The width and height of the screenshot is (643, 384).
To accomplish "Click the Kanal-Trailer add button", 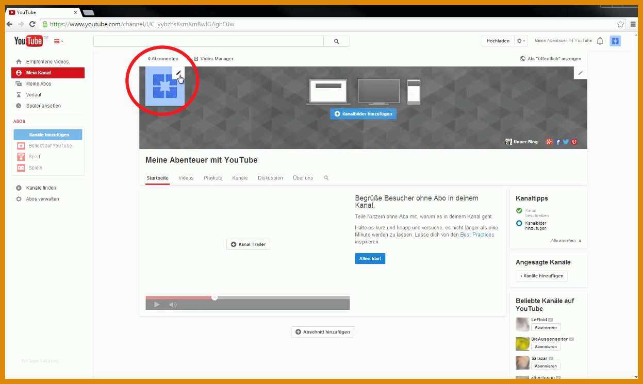I will point(248,244).
